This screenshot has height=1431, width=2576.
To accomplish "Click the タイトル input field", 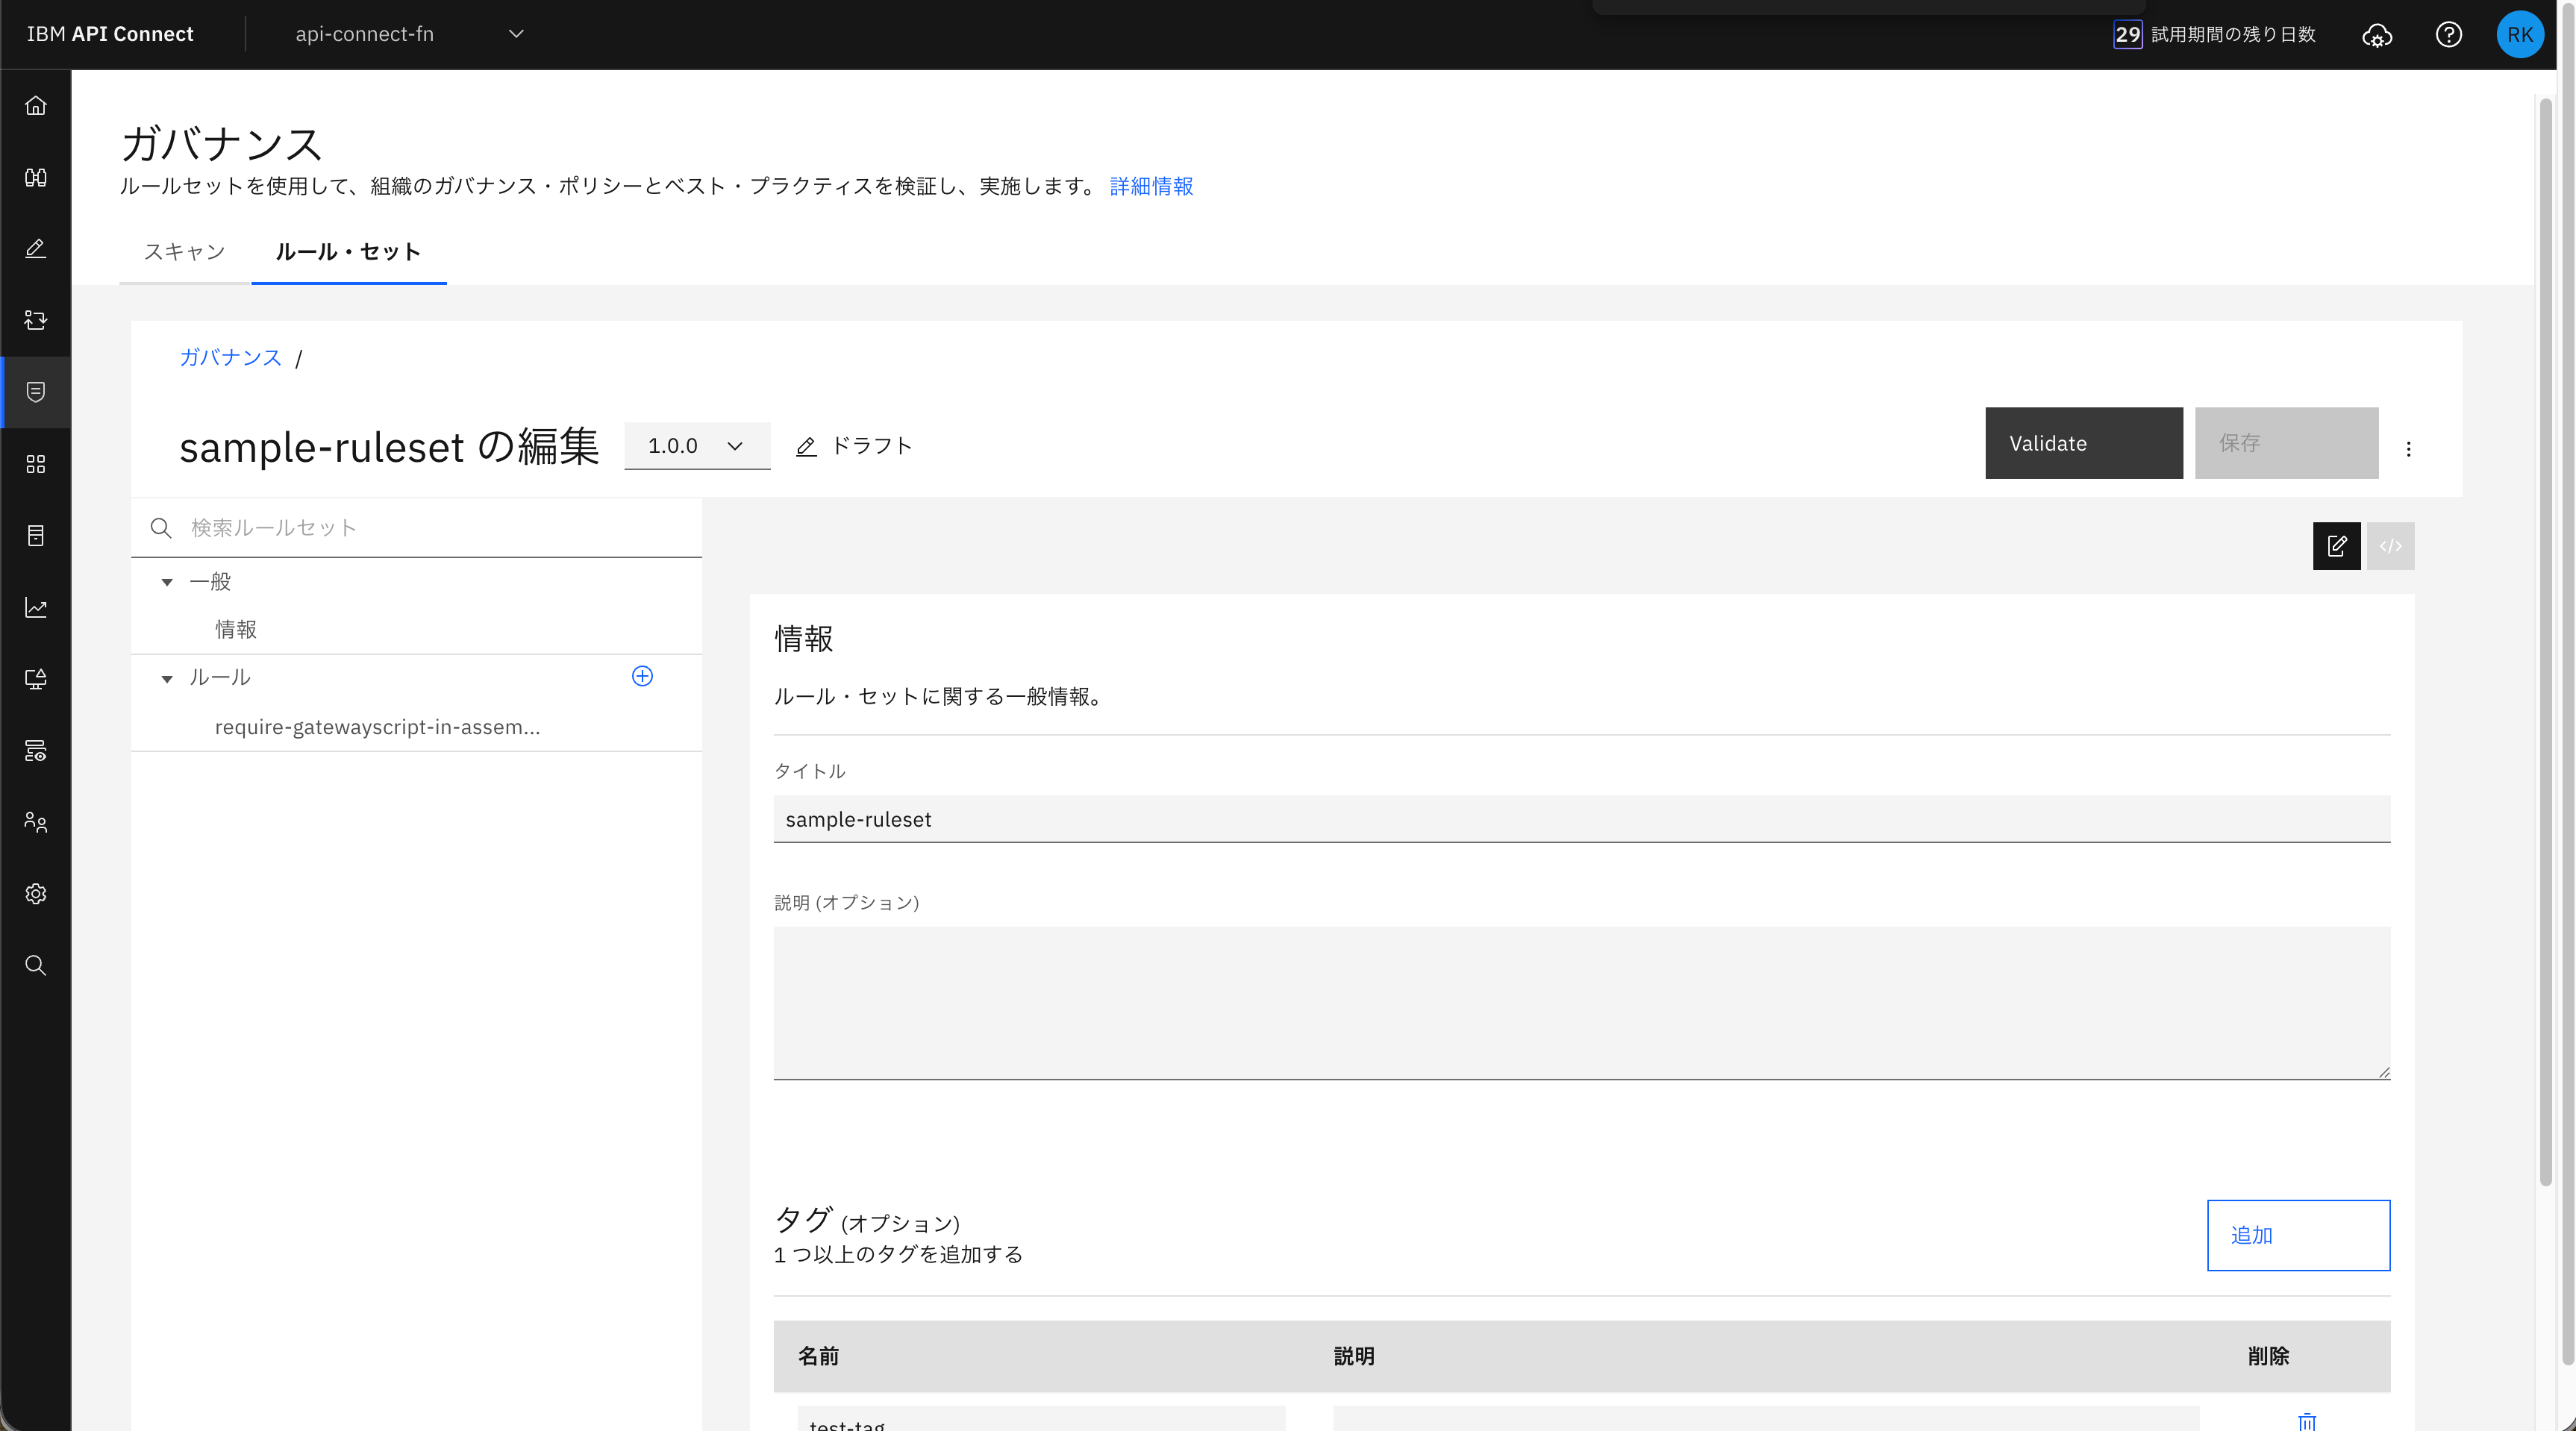I will coord(1580,819).
